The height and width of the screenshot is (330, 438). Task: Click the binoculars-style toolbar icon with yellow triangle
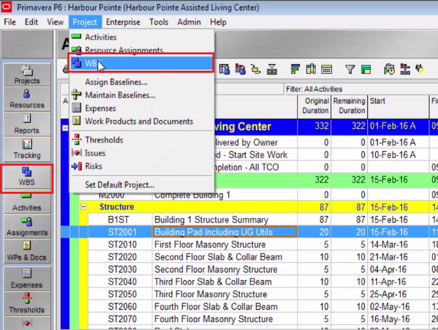272,69
